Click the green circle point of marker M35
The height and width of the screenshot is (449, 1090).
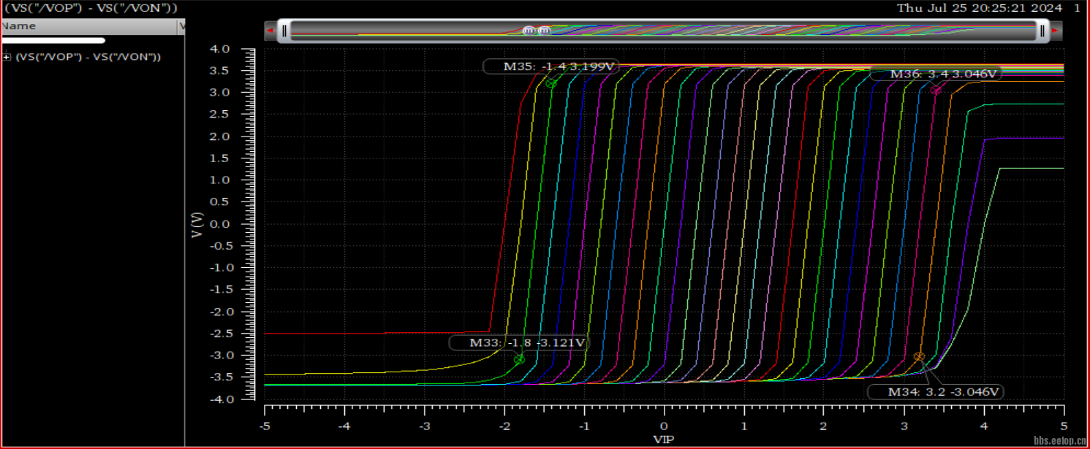tap(551, 84)
